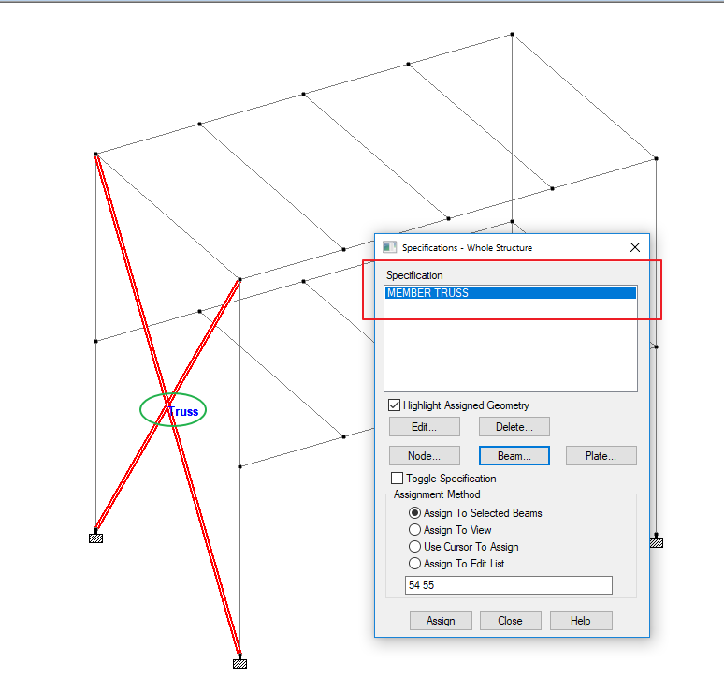Enable Toggle Specification checkbox
724x678 pixels.
pos(397,478)
